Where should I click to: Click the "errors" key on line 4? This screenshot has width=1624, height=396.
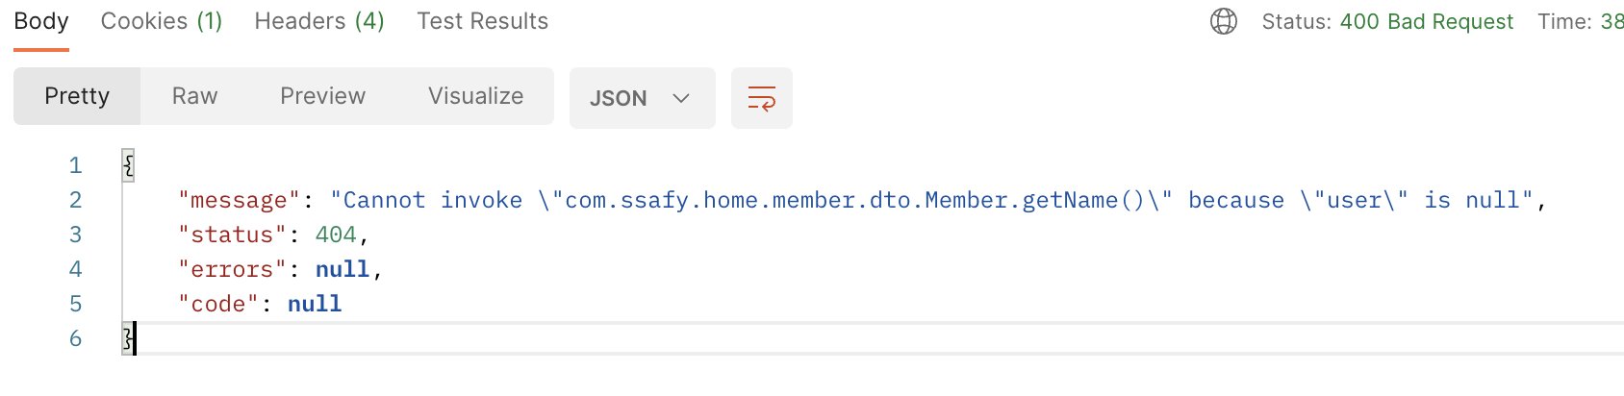pyautogui.click(x=232, y=269)
